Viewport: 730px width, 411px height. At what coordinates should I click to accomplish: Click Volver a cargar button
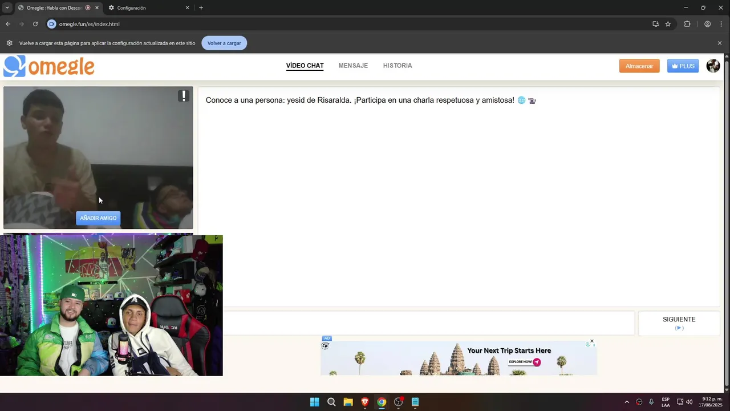[224, 43]
